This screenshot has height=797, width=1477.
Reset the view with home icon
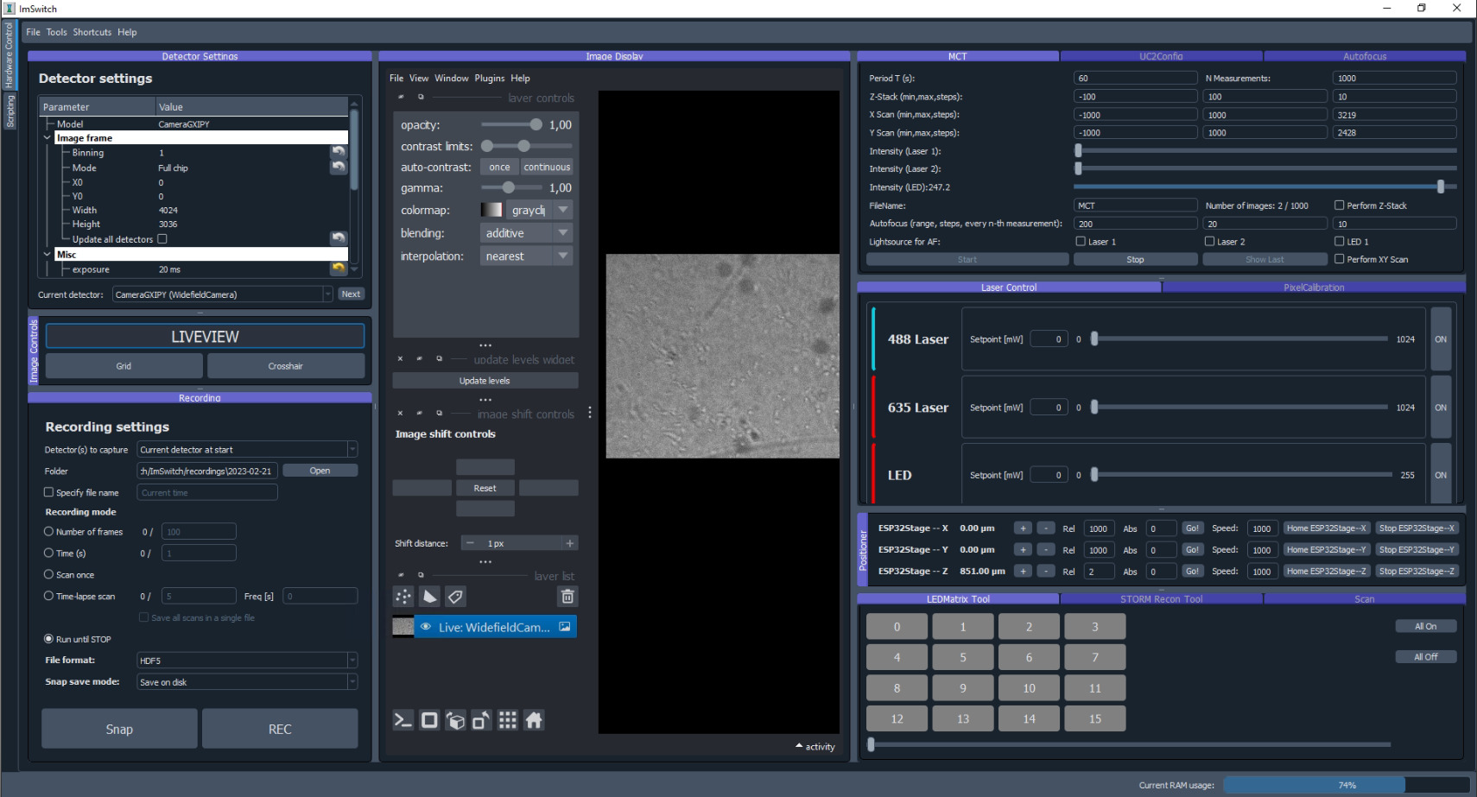click(x=534, y=720)
